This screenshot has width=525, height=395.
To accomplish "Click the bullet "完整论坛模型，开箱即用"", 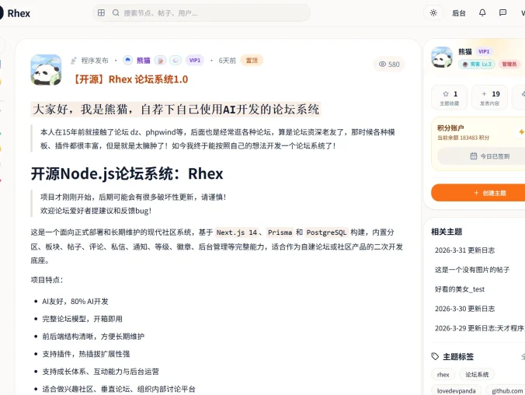I will point(82,319).
